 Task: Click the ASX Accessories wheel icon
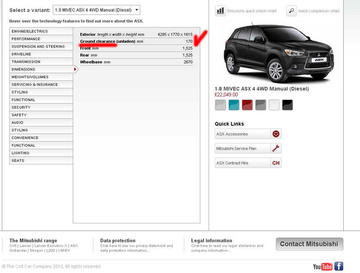(x=276, y=134)
